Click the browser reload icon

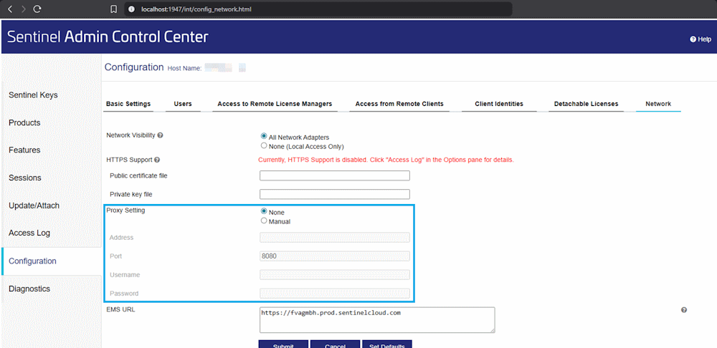click(x=37, y=9)
